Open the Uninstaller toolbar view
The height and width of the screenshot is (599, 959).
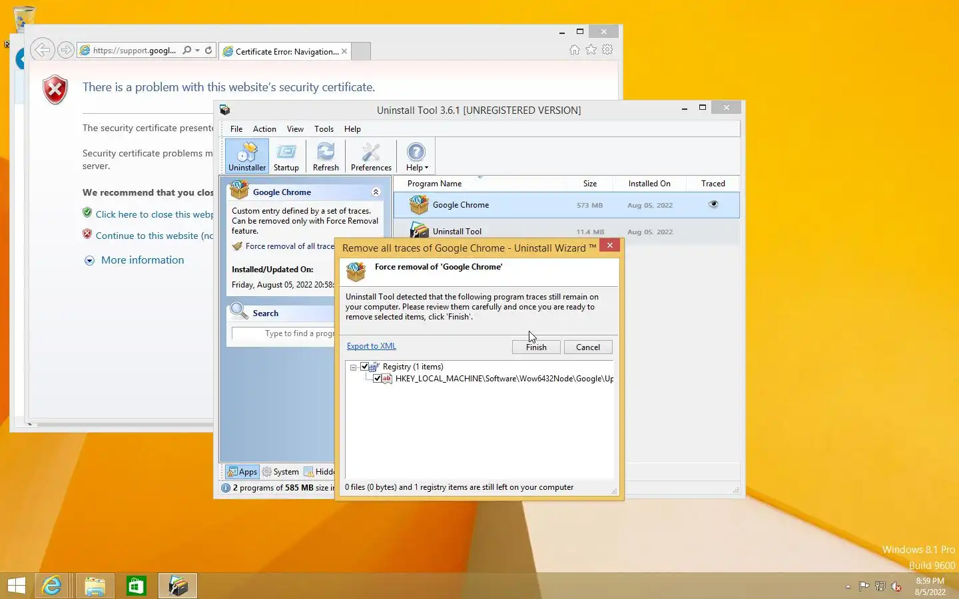pos(247,156)
